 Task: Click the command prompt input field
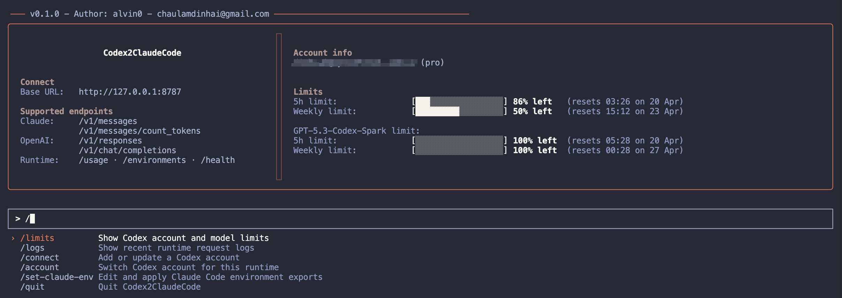(x=418, y=219)
